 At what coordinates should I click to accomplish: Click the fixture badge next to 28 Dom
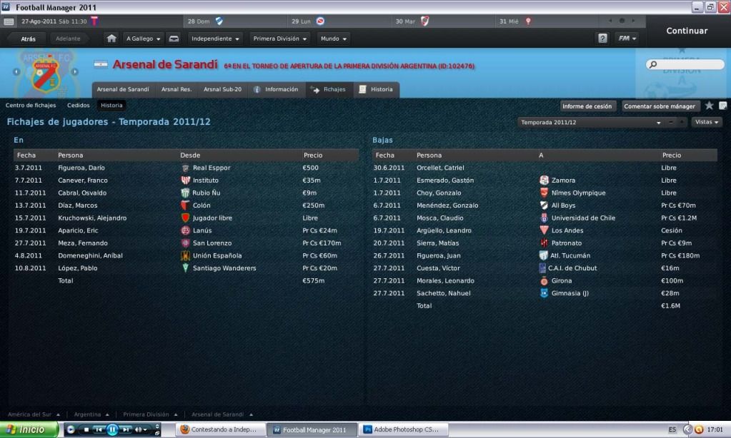219,21
